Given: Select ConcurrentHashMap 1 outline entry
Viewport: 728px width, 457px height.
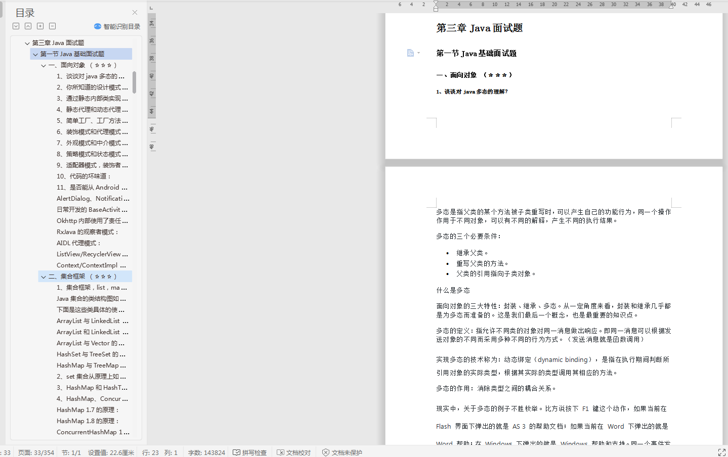Looking at the screenshot, I should (93, 432).
